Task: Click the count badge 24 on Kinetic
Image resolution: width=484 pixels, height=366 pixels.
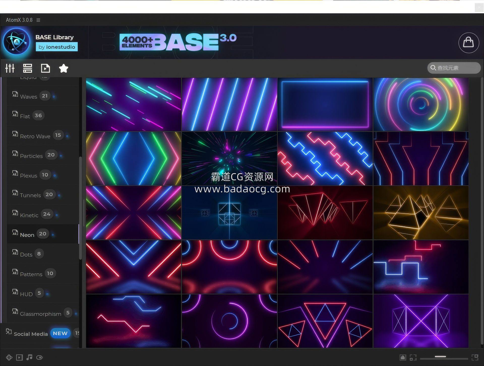Action: (x=47, y=214)
